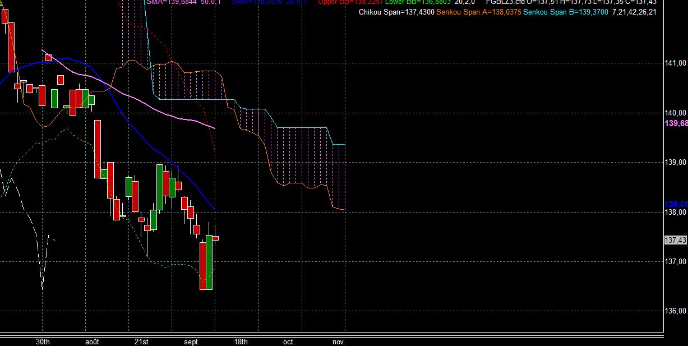The image size is (688, 346).
Task: Click the 140,00 price axis label
Action: point(676,113)
